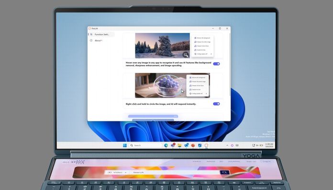The image size is (333, 190).
Task: Open the Video type dropdown in stock search
Action: coord(117,172)
